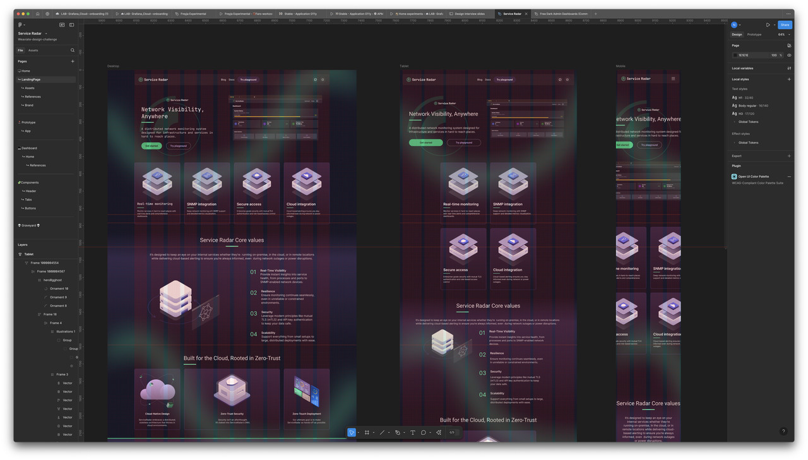Open dropdown next to Present play button
The height and width of the screenshot is (460, 808).
coord(774,25)
